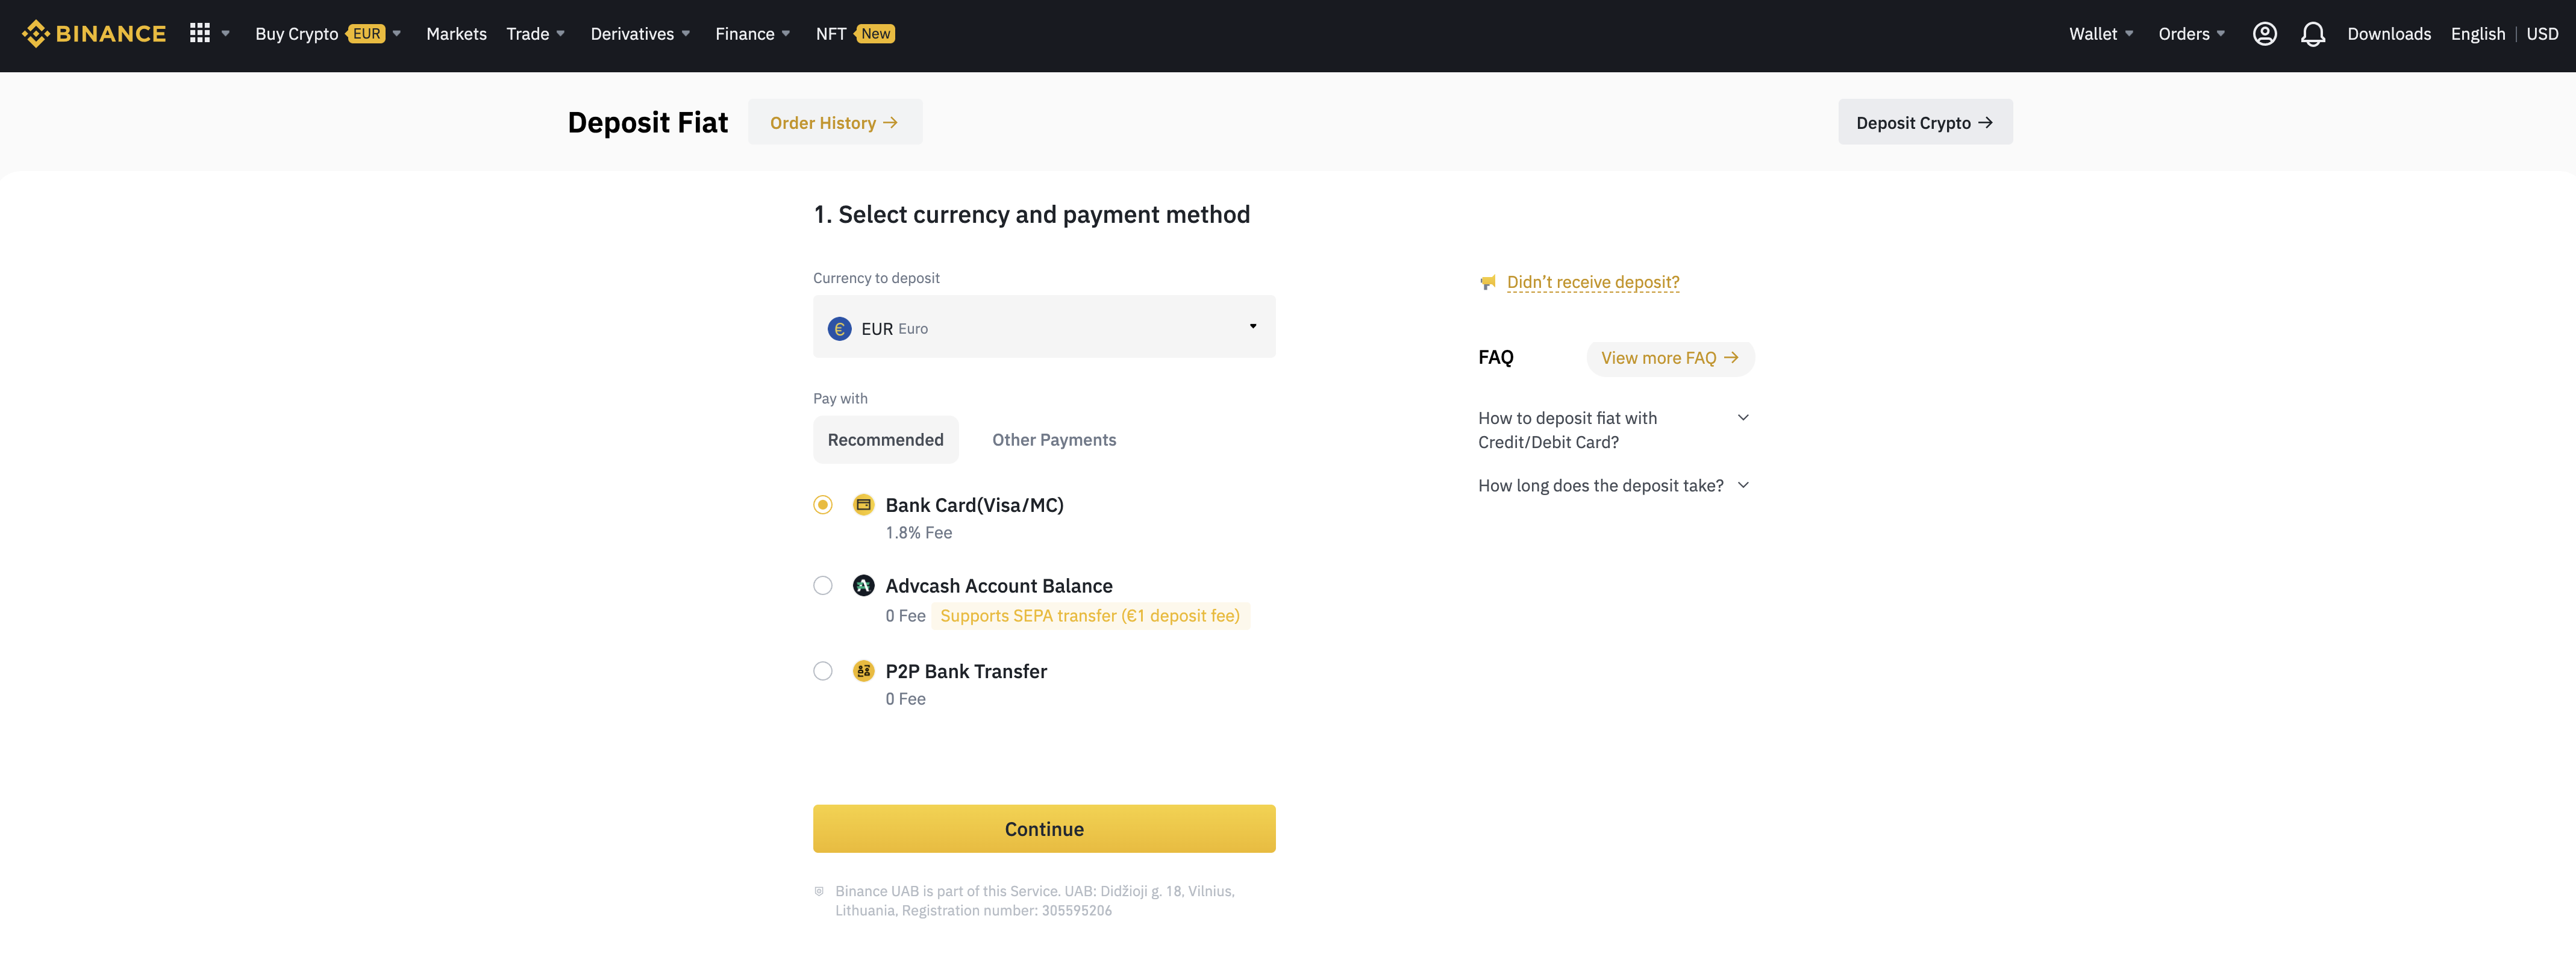Select the P2P Bank Transfer radio button
This screenshot has width=2576, height=954.
tap(822, 670)
